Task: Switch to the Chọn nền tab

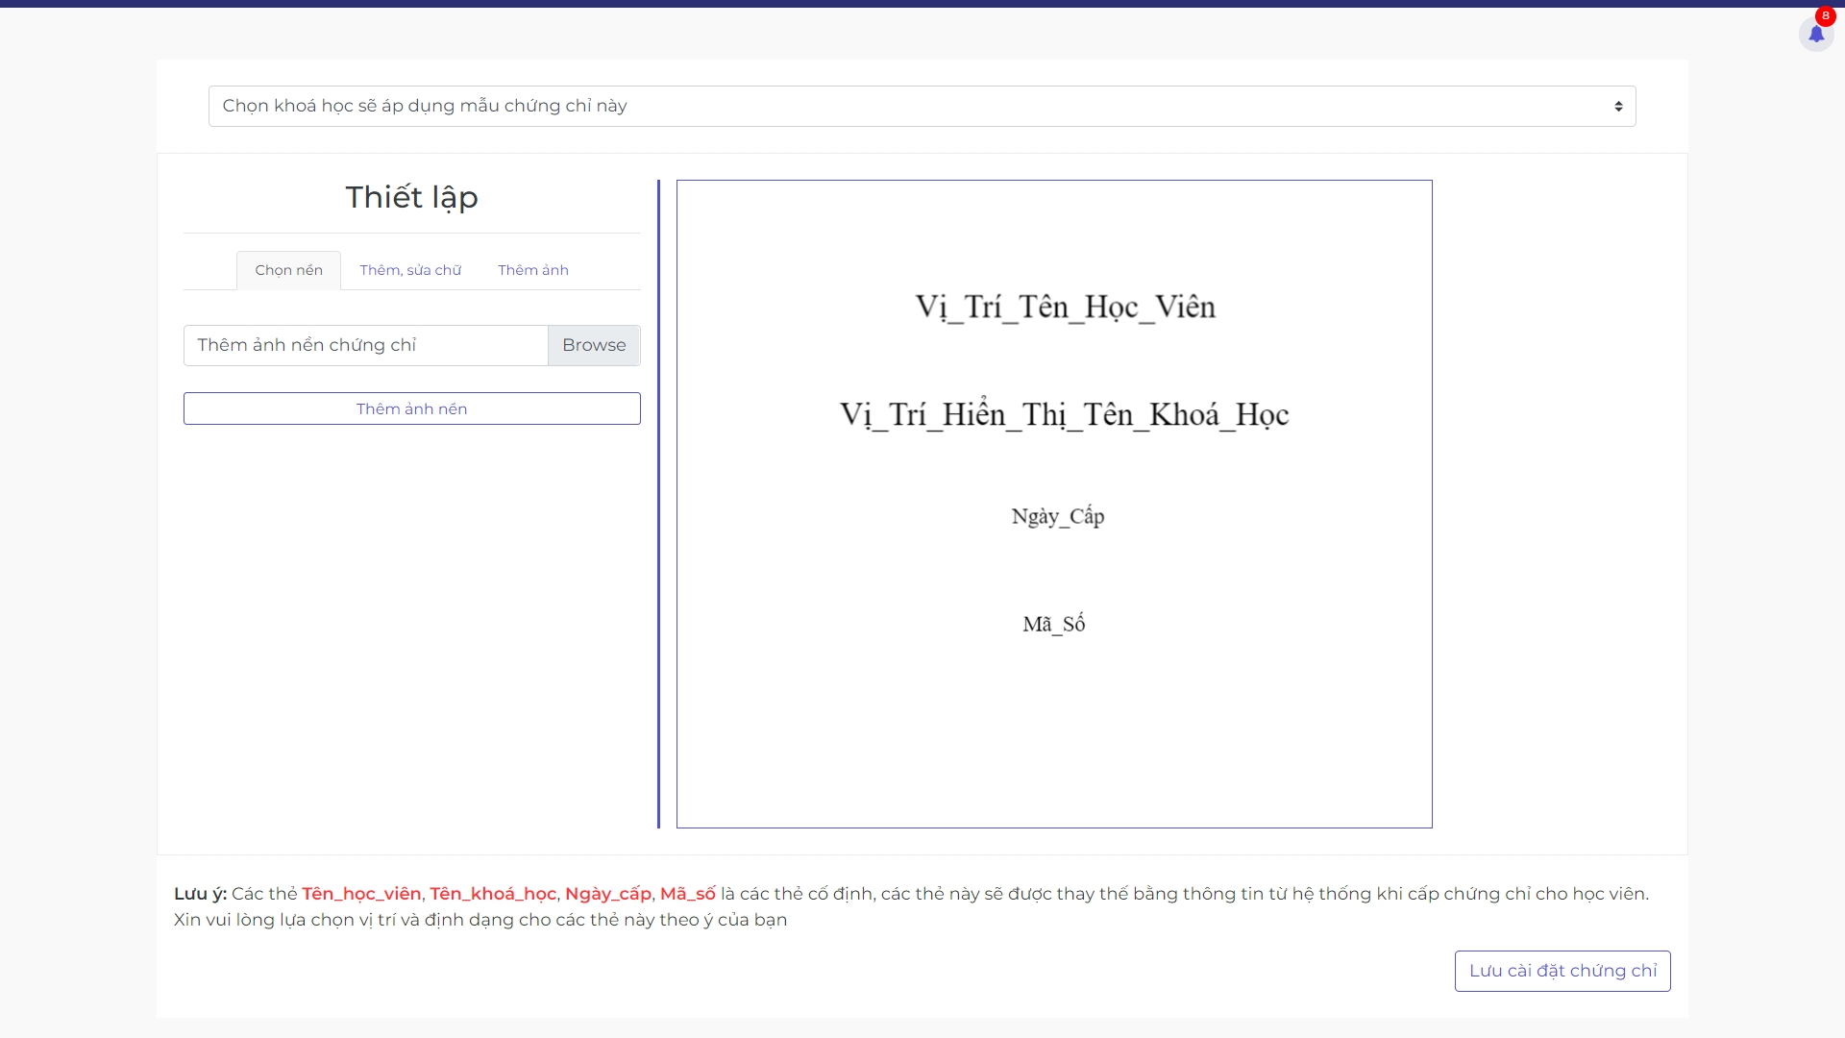Action: 288,270
